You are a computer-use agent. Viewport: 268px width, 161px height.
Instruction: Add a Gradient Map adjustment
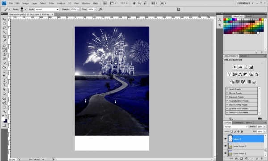(248, 82)
